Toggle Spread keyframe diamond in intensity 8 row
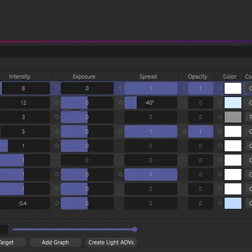252x252 pixels. coord(120,88)
